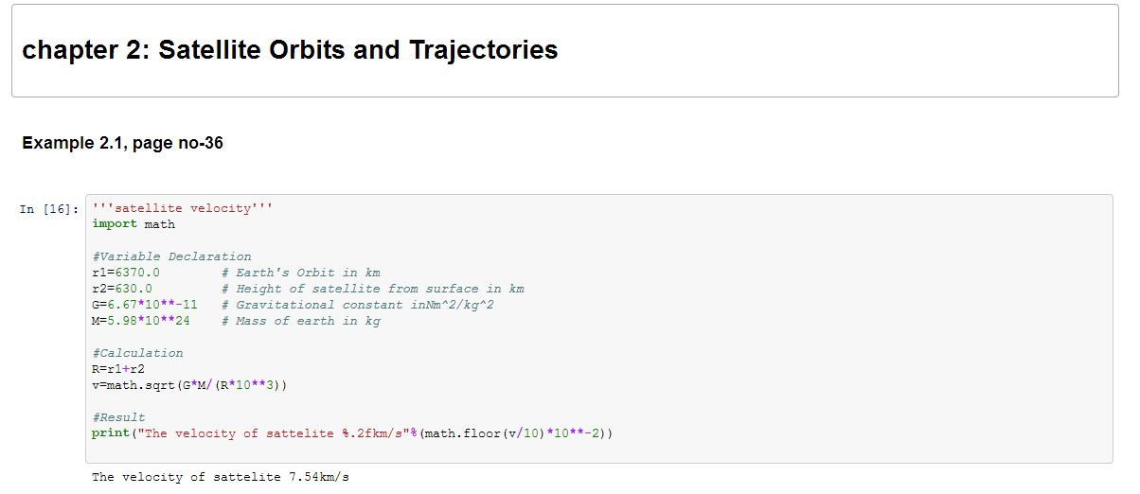Click the chapter 2 Satellite Orbits heading
Image resolution: width=1140 pixels, height=494 pixels.
point(290,50)
